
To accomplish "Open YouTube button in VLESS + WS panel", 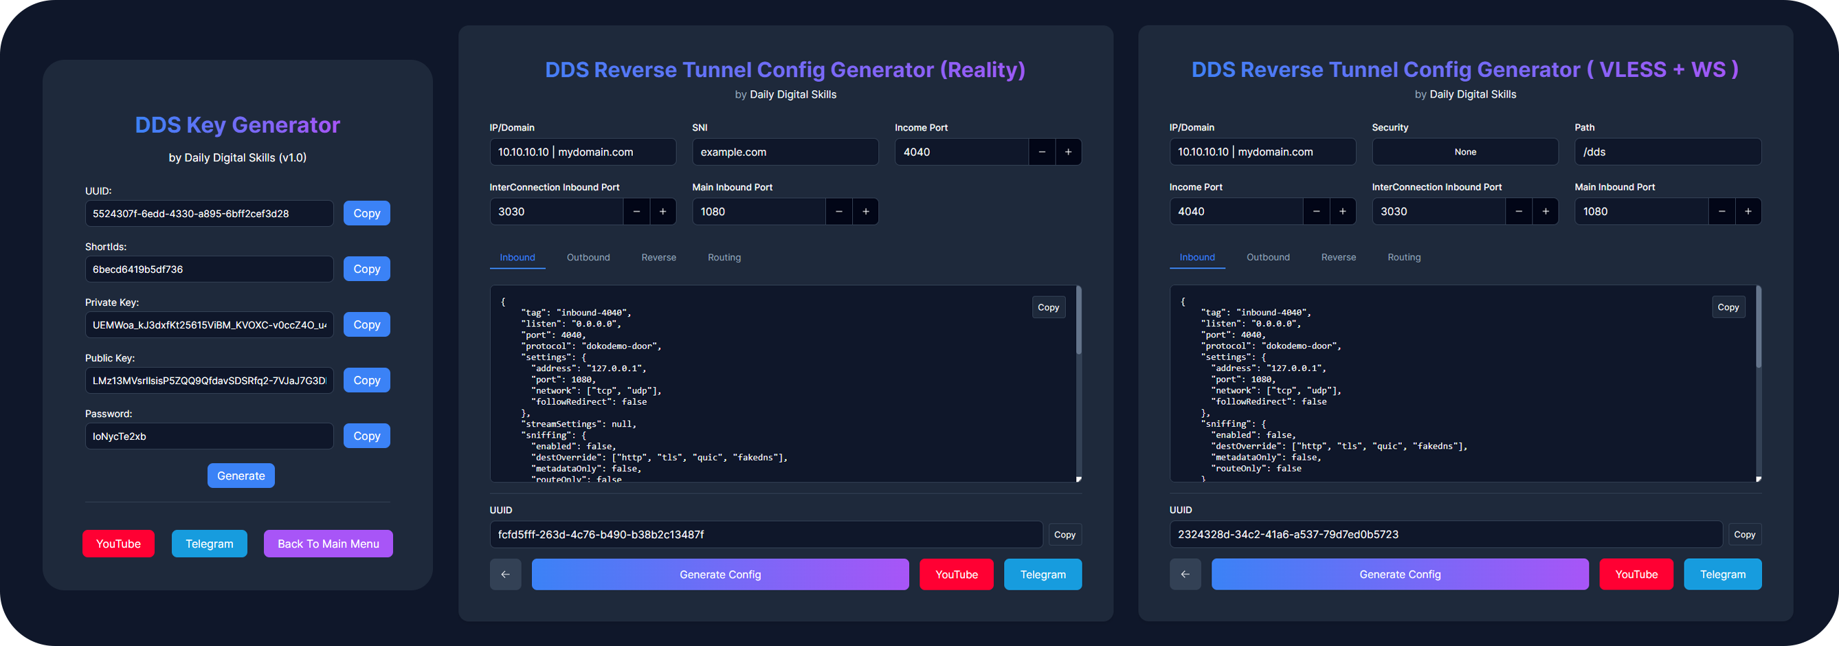I will 1636,575.
